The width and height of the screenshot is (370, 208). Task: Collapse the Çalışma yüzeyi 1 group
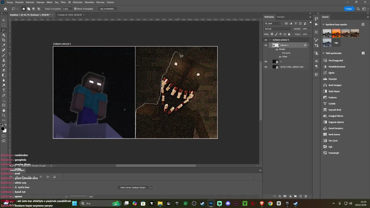[270, 40]
